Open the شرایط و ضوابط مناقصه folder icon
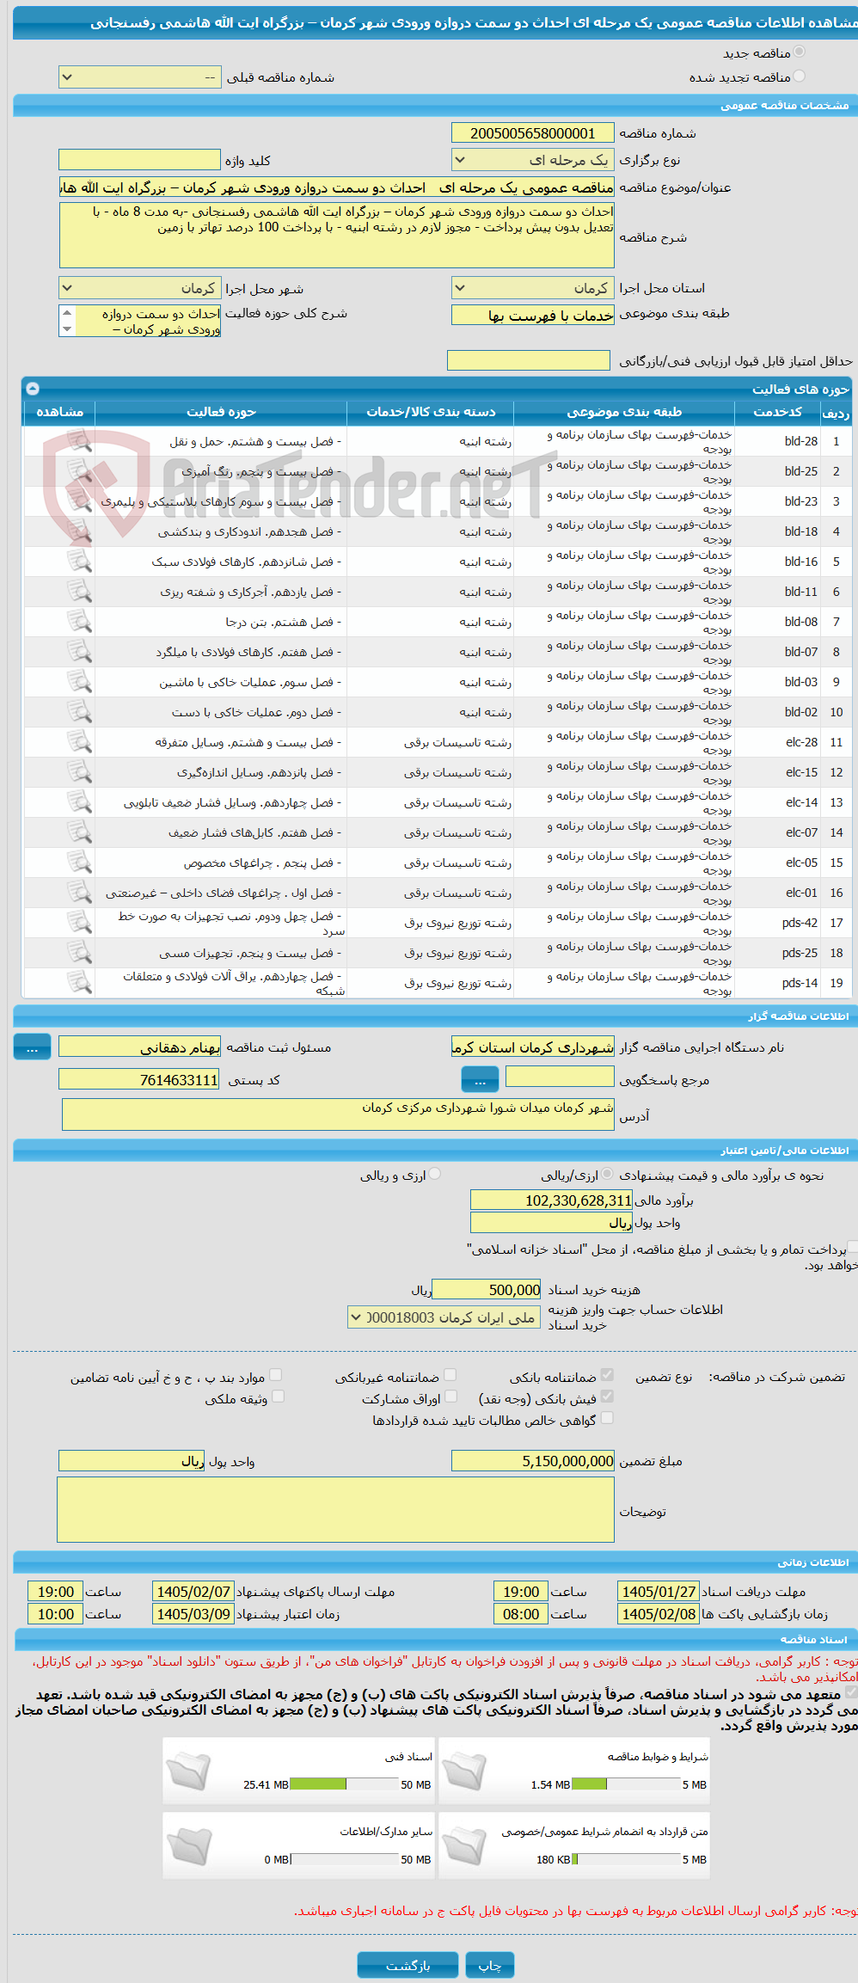Image resolution: width=858 pixels, height=1983 pixels. pos(464,1771)
